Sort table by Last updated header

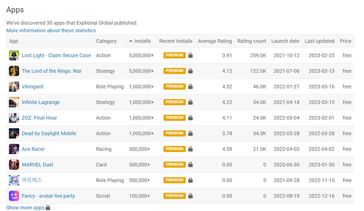[x=319, y=41]
